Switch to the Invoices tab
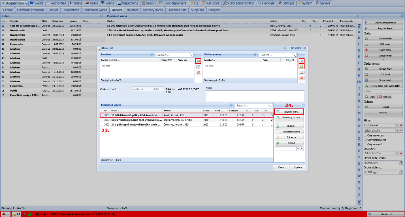This screenshot has width=405, height=217. click(132, 10)
